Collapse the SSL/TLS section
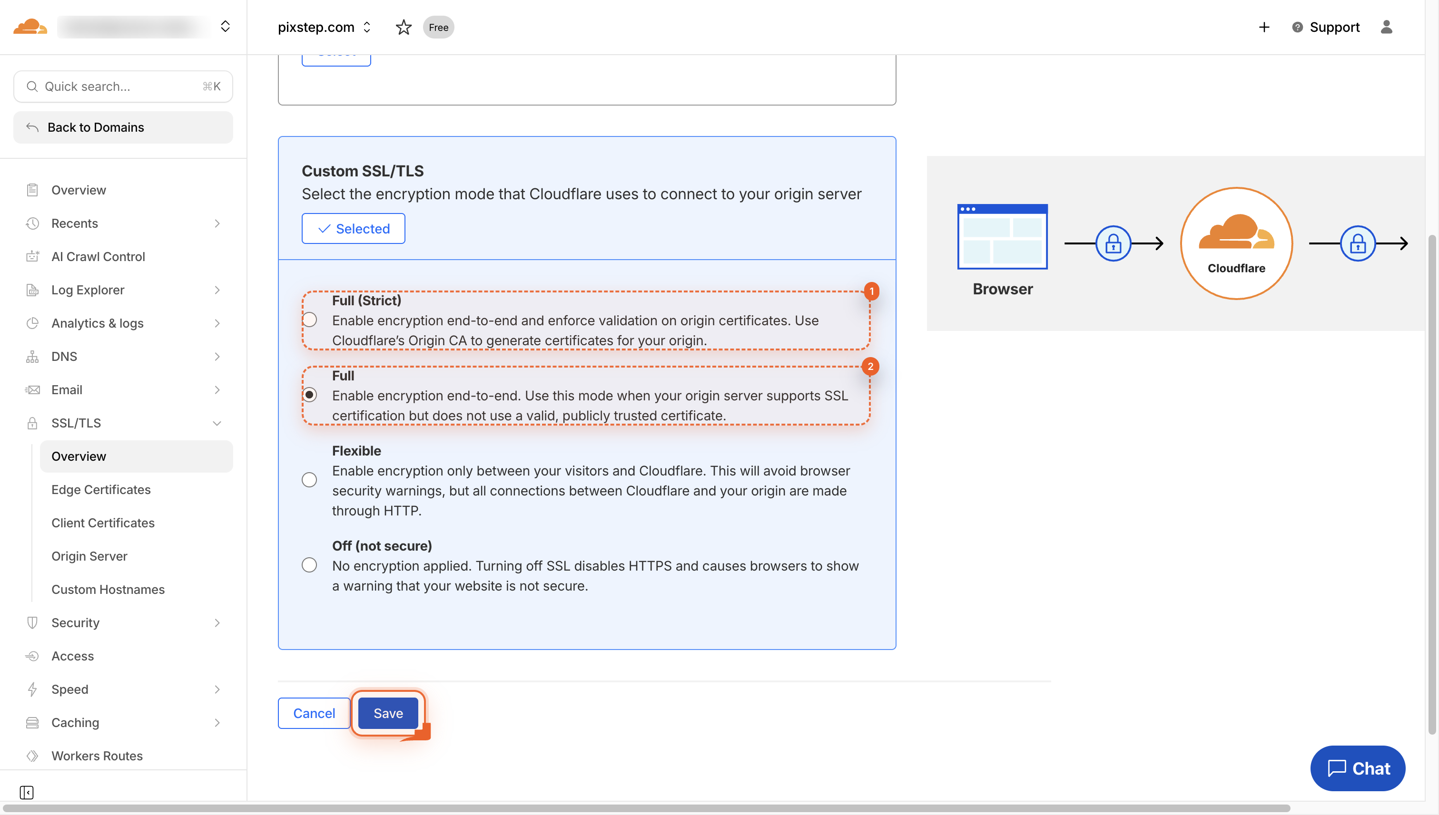This screenshot has height=815, width=1439. pos(217,423)
